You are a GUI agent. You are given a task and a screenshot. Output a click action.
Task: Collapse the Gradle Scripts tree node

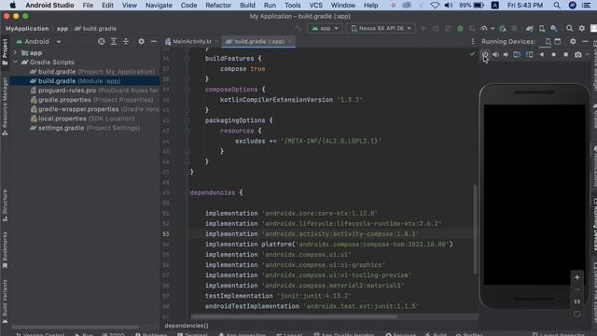click(15, 63)
